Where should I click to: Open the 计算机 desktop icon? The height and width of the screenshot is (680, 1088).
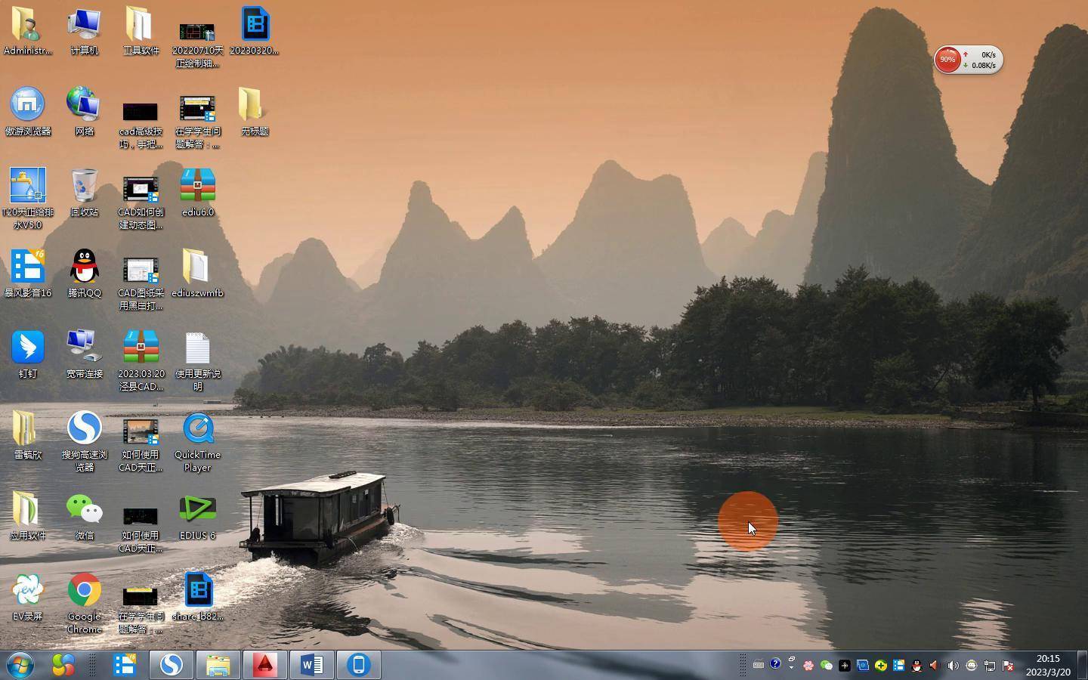[84, 30]
